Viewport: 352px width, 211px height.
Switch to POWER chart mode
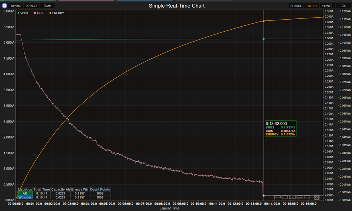[x=327, y=6]
